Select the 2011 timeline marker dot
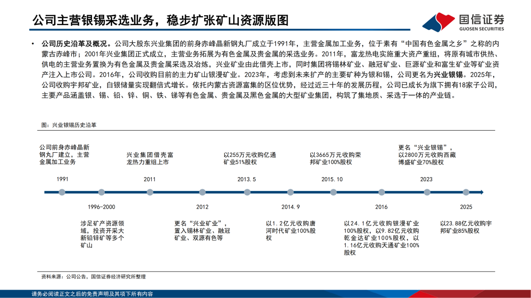531x298 pixels. 150,192
